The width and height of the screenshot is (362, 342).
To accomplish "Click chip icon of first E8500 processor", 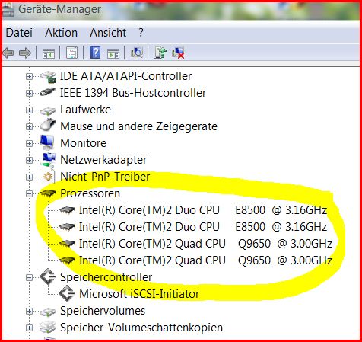I will [x=67, y=210].
